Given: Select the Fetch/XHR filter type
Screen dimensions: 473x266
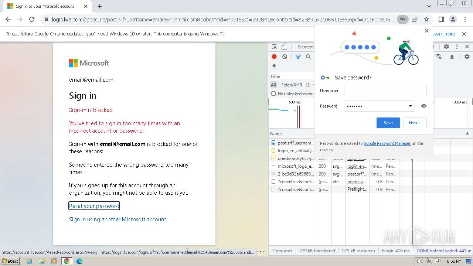Looking at the screenshot, I should (x=292, y=85).
